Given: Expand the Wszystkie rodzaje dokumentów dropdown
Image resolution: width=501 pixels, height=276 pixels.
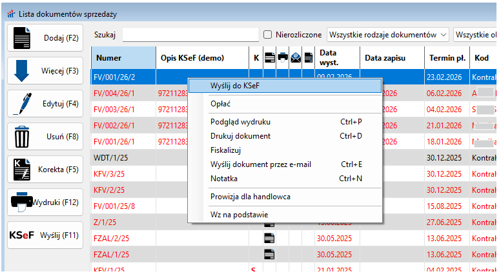Looking at the screenshot, I should point(388,35).
